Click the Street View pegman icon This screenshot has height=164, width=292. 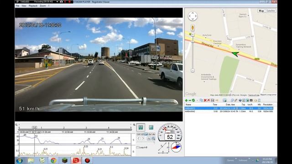[x=193, y=28]
